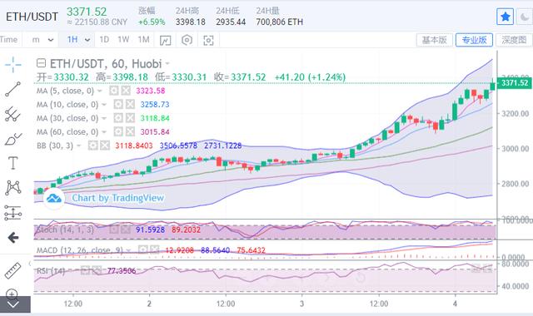Collapse the ETH/USDT legend with minus box
533x316 pixels.
(41, 63)
